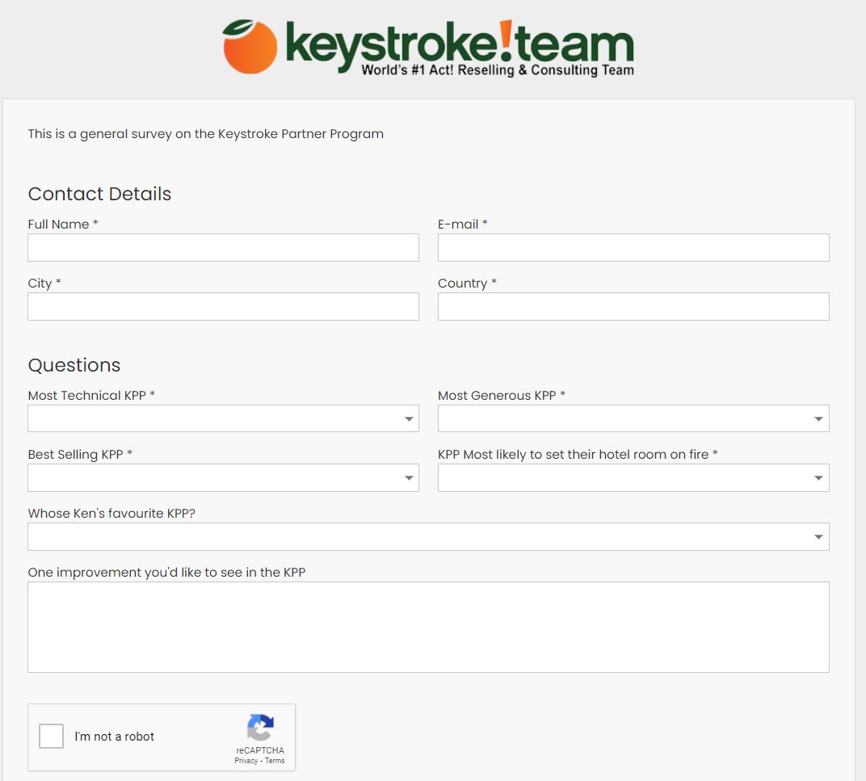Click the Best Selling KPP dropdown arrow
The width and height of the screenshot is (866, 781).
(x=409, y=478)
